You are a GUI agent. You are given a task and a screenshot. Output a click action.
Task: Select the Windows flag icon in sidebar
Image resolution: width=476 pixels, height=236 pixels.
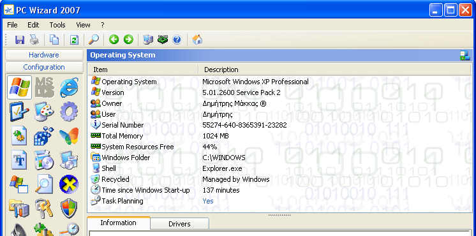(19, 87)
